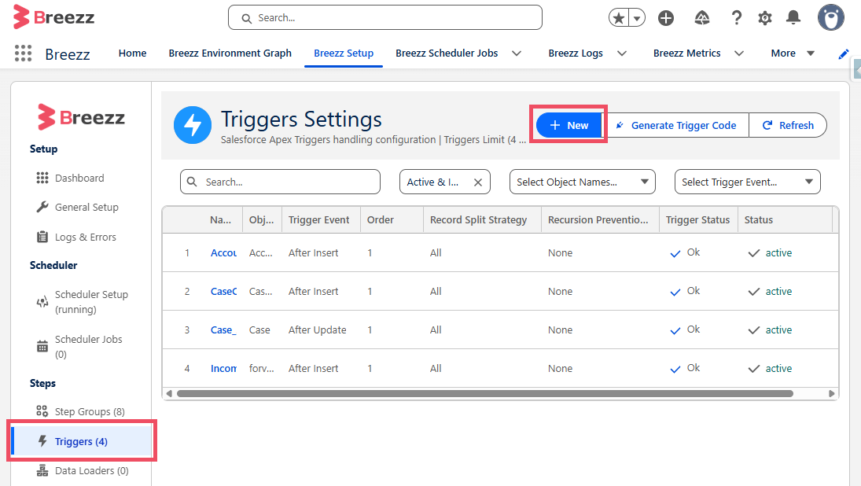This screenshot has width=861, height=486.
Task: Open the Breezz Logs tab
Action: coord(576,53)
